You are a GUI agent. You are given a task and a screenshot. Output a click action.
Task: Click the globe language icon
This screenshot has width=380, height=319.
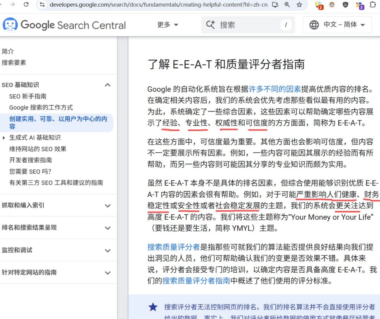314,25
